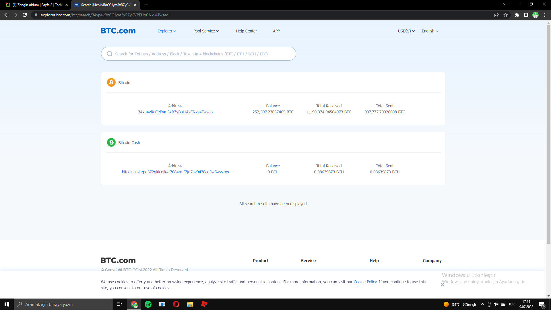Open the English language dropdown

pyautogui.click(x=430, y=31)
